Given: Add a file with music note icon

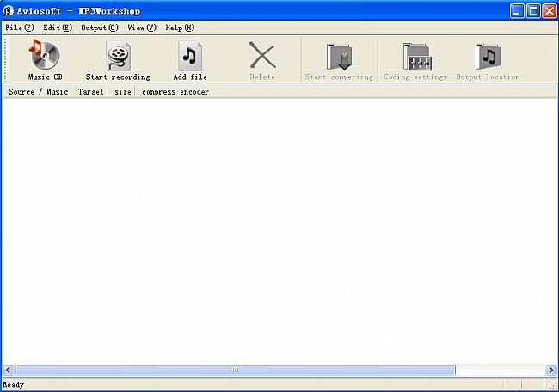Looking at the screenshot, I should click(190, 56).
